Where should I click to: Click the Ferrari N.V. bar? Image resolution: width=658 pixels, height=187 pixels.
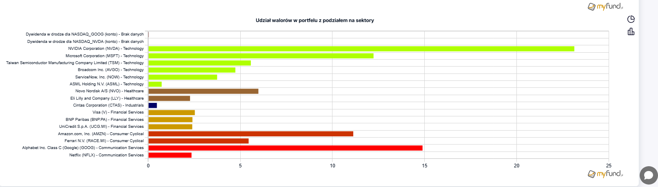pos(198,141)
